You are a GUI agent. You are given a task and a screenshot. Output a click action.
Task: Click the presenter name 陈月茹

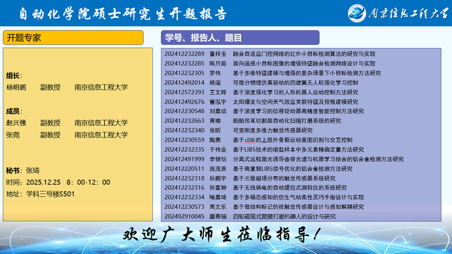[218, 63]
